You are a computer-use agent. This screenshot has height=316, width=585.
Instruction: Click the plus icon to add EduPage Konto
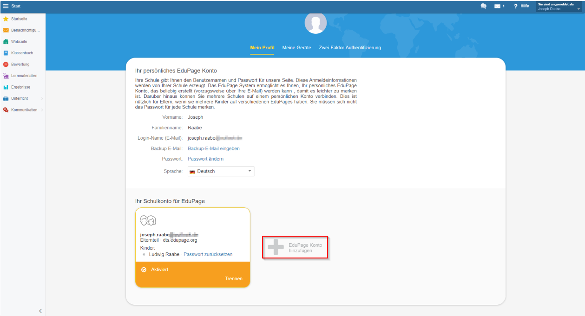point(276,247)
